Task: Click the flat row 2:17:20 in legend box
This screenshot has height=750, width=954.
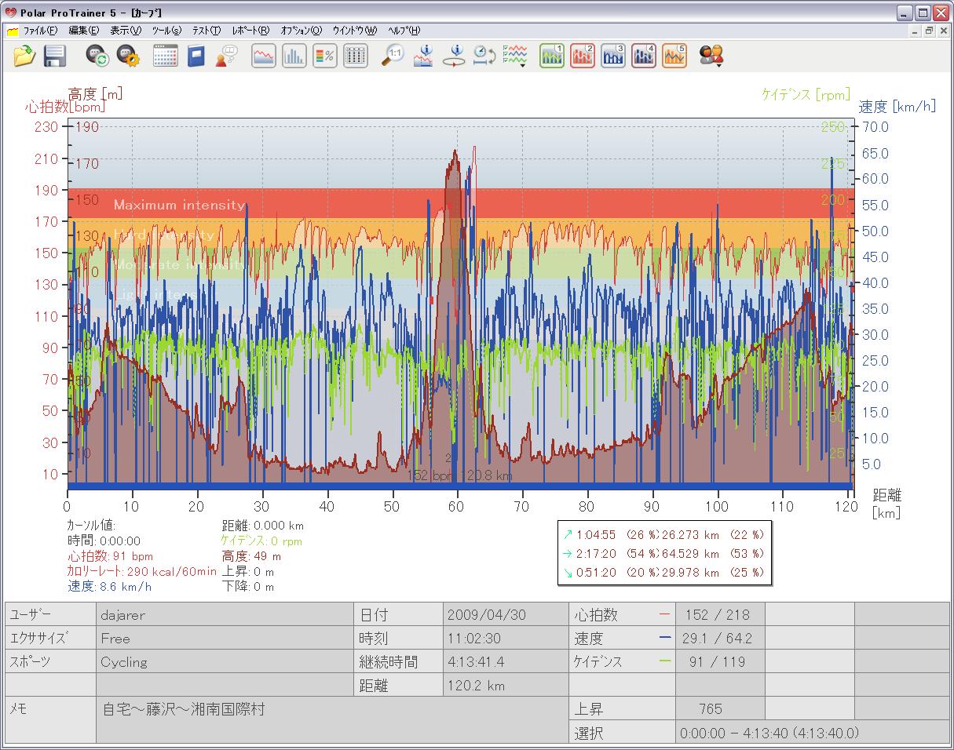Action: coord(663,553)
